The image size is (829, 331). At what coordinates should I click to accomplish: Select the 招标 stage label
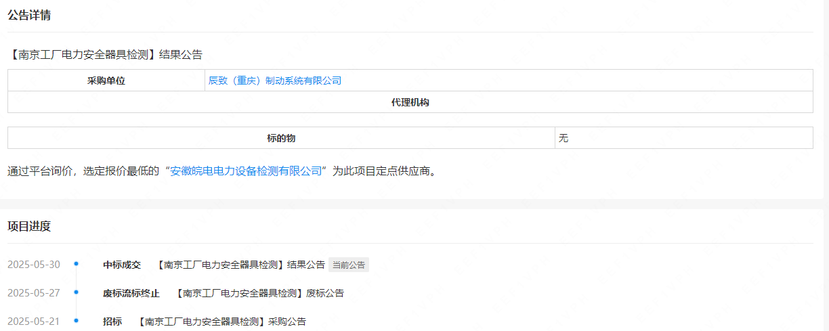112,322
